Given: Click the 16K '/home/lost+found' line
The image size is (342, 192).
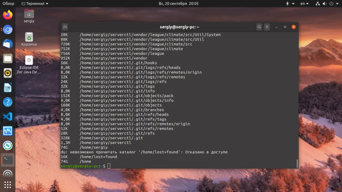Looking at the screenshot, I should click(89, 157).
